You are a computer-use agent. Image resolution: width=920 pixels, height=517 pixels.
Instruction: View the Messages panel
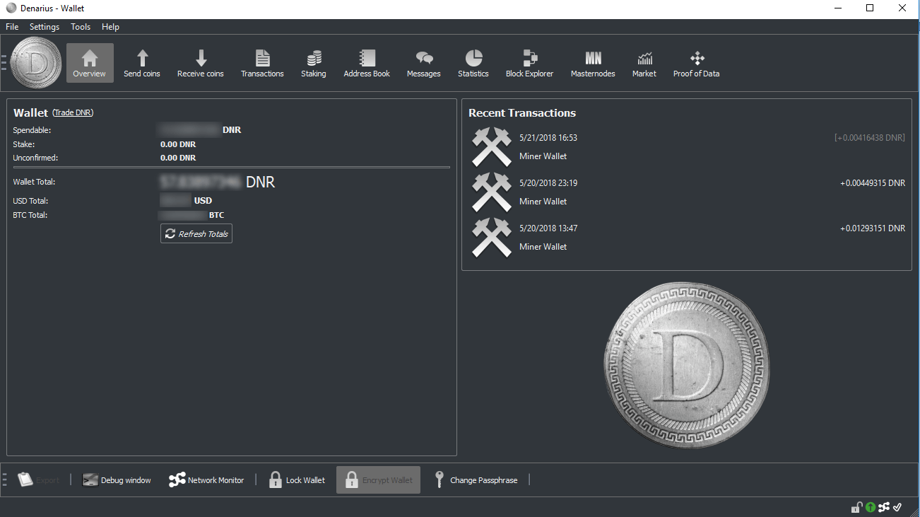click(x=423, y=62)
